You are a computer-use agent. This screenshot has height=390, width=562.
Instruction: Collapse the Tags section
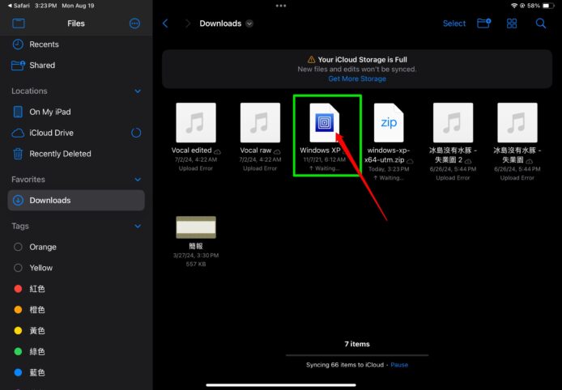[138, 227]
